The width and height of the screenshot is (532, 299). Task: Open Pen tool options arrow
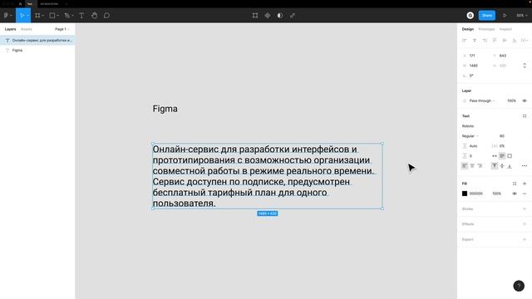(72, 16)
